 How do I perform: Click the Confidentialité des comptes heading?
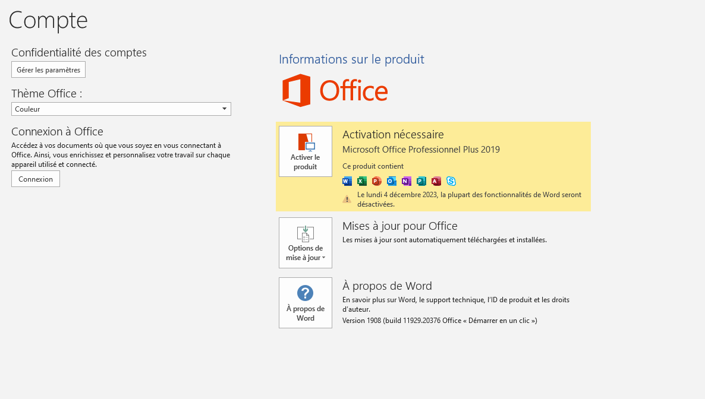78,53
